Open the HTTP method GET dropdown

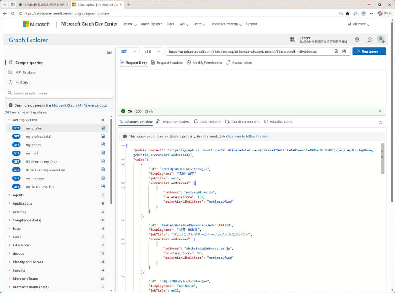coord(128,51)
